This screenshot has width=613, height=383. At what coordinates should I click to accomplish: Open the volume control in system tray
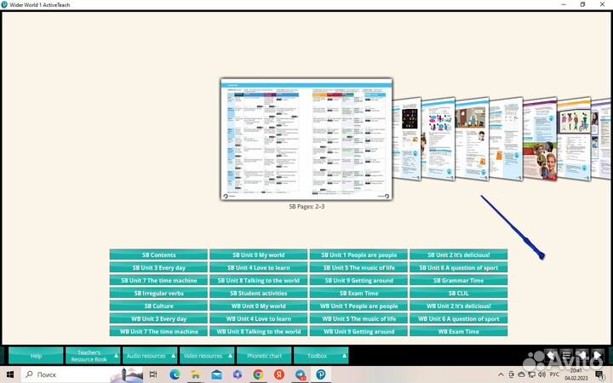tap(541, 374)
